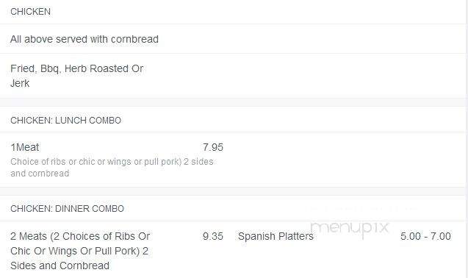Open the CHICKEN: LUNCH COMBO header
Viewport: 468px width, 278px height.
pos(65,120)
